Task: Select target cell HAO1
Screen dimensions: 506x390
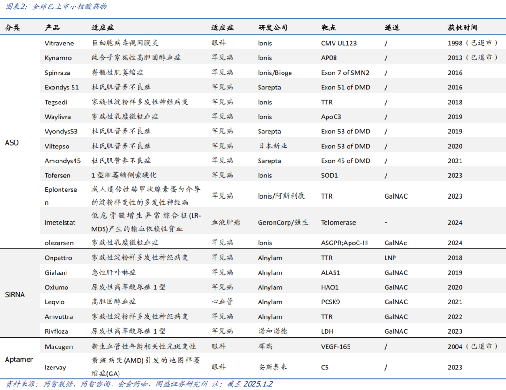Action: [330, 287]
